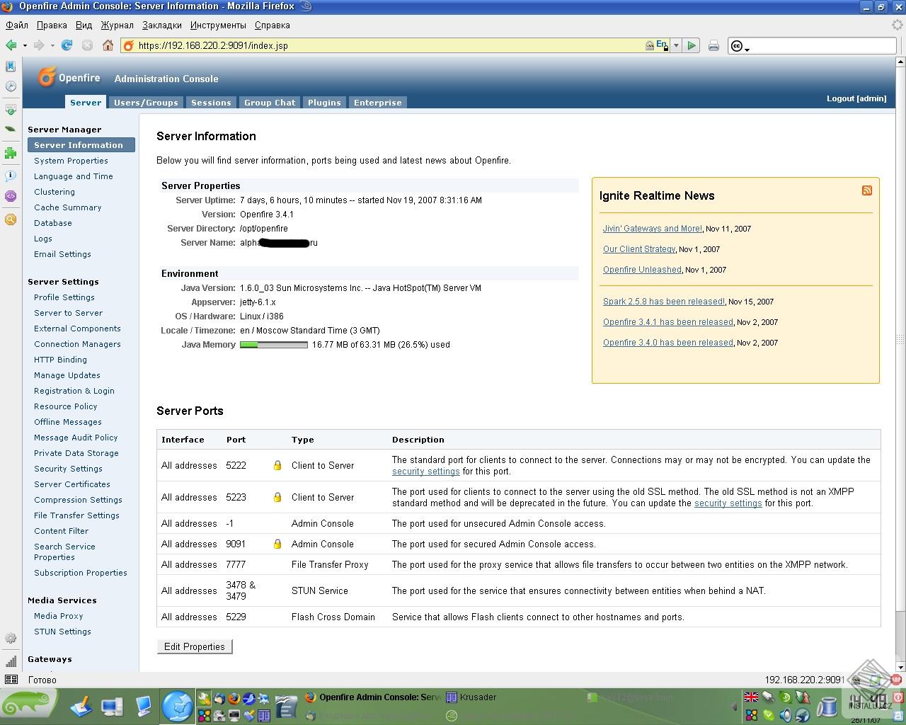Click the address bar URL field
Screen dimensions: 906x725
click(389, 45)
